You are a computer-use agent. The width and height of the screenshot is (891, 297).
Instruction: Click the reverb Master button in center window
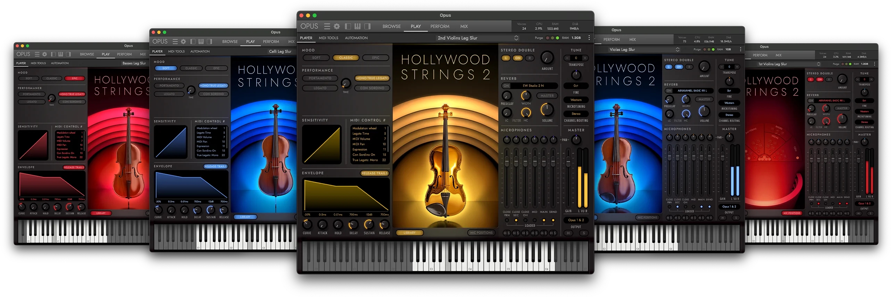(547, 96)
